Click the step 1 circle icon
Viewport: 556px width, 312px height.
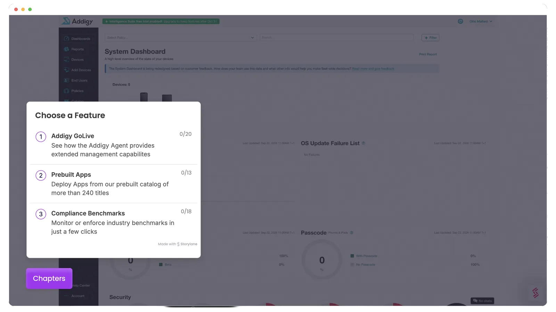click(x=41, y=137)
